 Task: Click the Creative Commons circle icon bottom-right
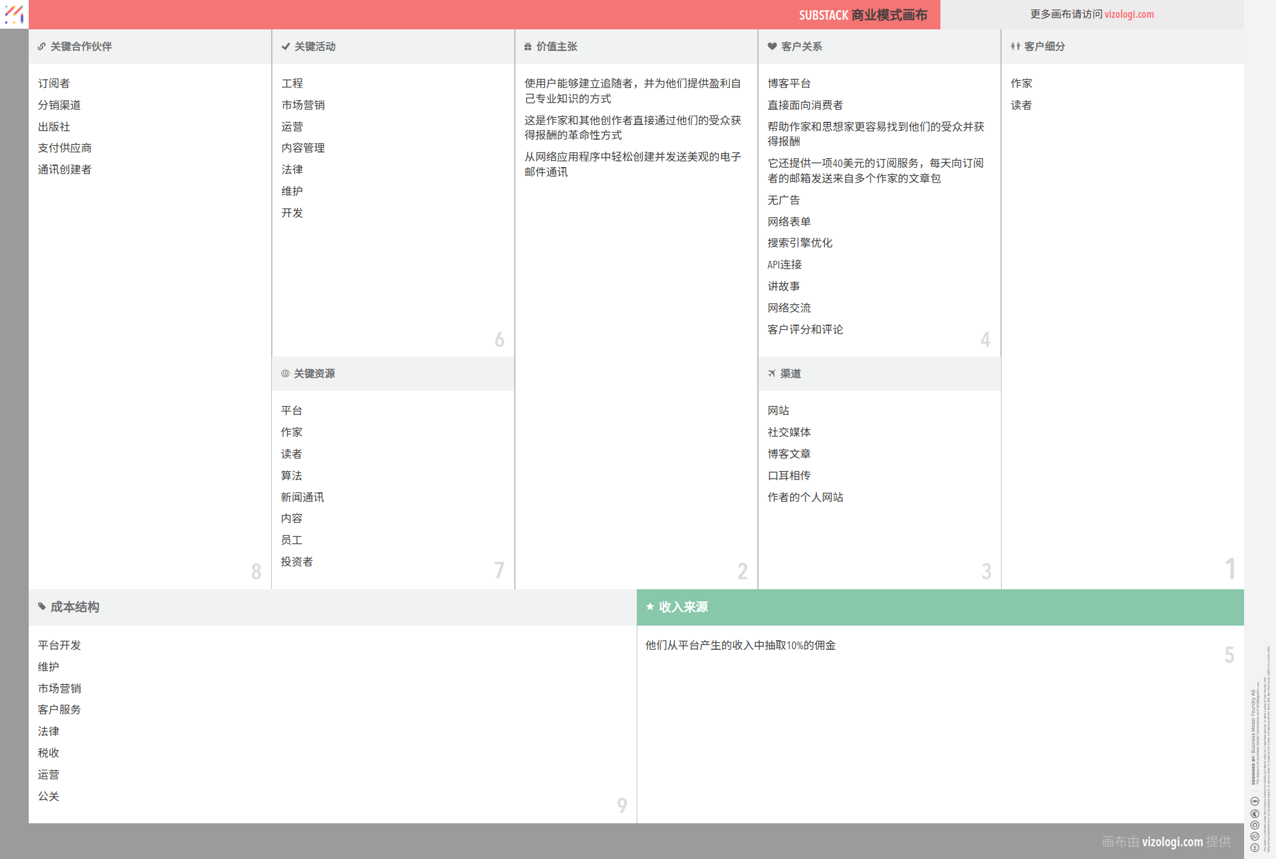[1255, 848]
